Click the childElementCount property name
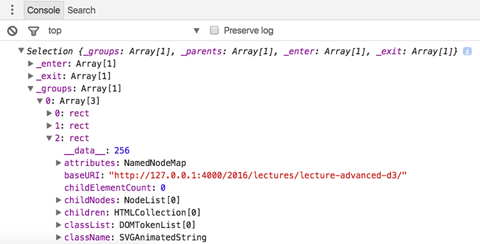 [x=108, y=187]
